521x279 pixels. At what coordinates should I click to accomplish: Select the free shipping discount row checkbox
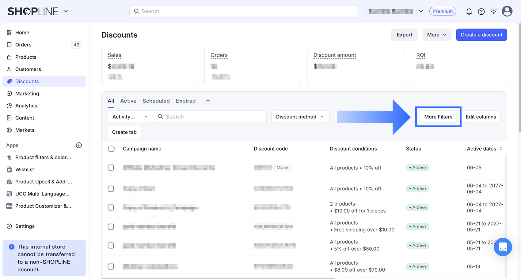point(111,226)
